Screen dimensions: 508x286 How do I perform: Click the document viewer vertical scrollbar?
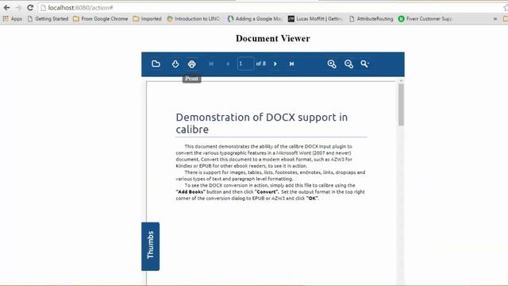[x=401, y=105]
